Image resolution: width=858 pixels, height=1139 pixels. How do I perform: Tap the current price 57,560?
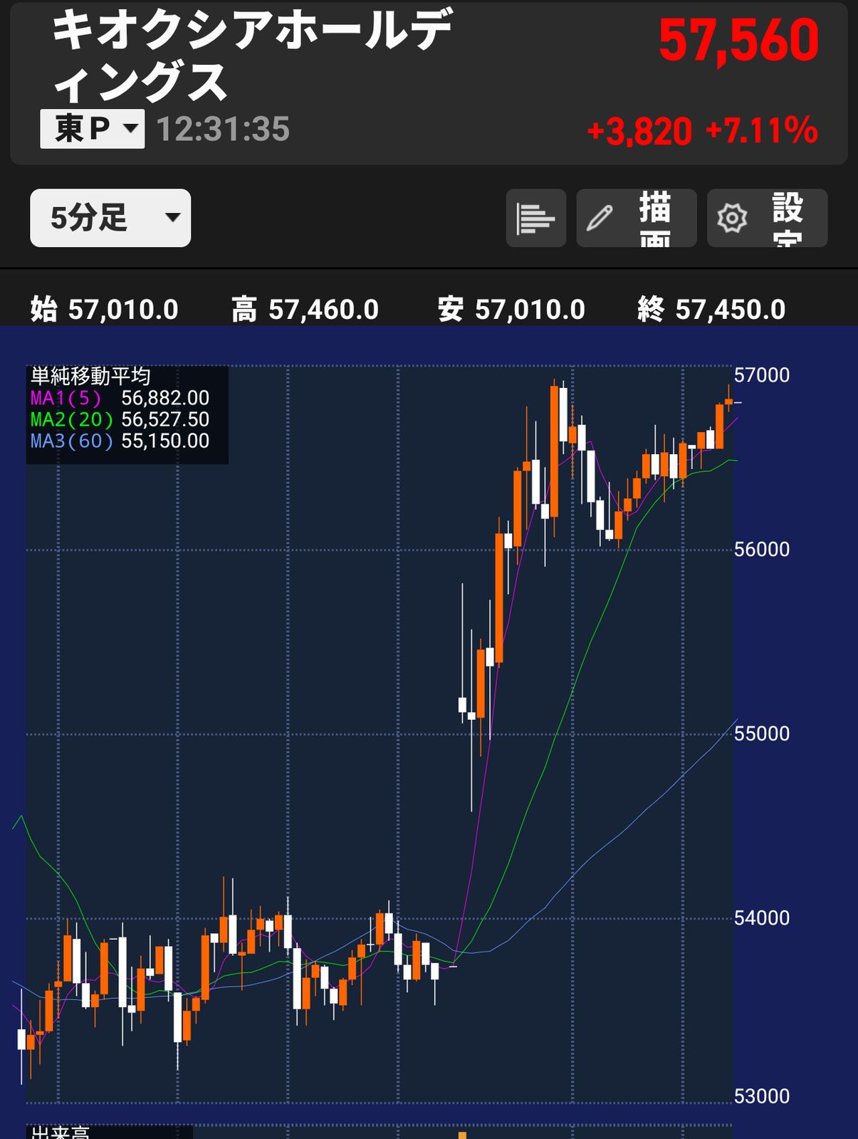point(738,41)
